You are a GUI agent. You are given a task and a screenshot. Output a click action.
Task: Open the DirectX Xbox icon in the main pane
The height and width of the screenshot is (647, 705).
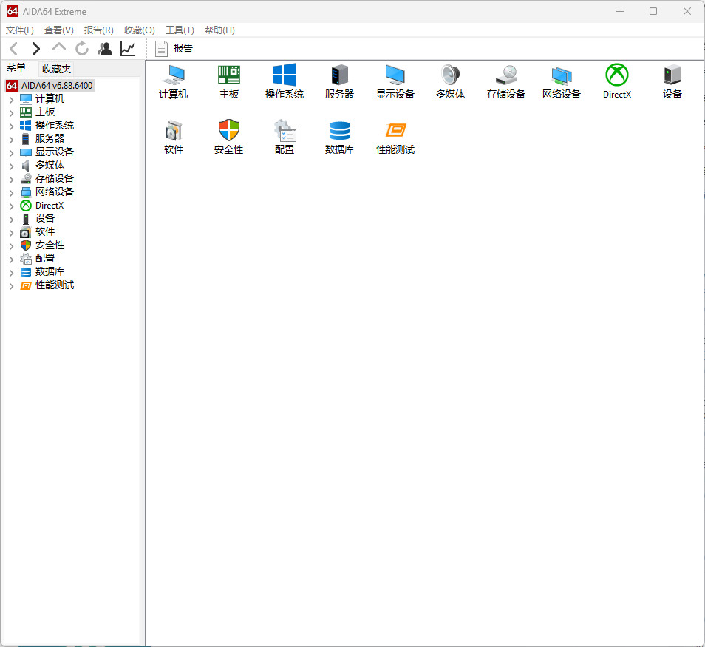(x=617, y=81)
